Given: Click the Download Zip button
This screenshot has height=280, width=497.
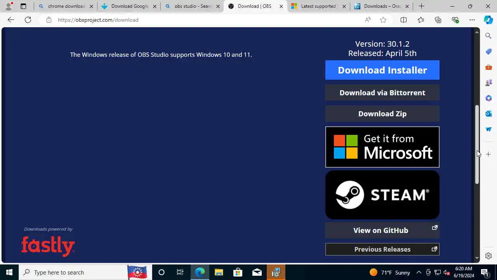Looking at the screenshot, I should point(382,114).
